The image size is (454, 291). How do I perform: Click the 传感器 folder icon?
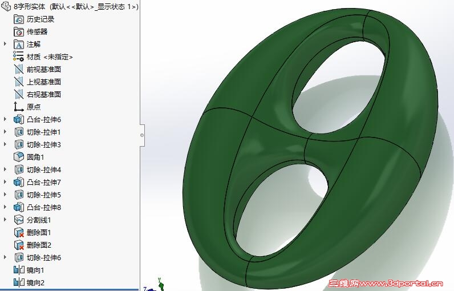(x=19, y=32)
